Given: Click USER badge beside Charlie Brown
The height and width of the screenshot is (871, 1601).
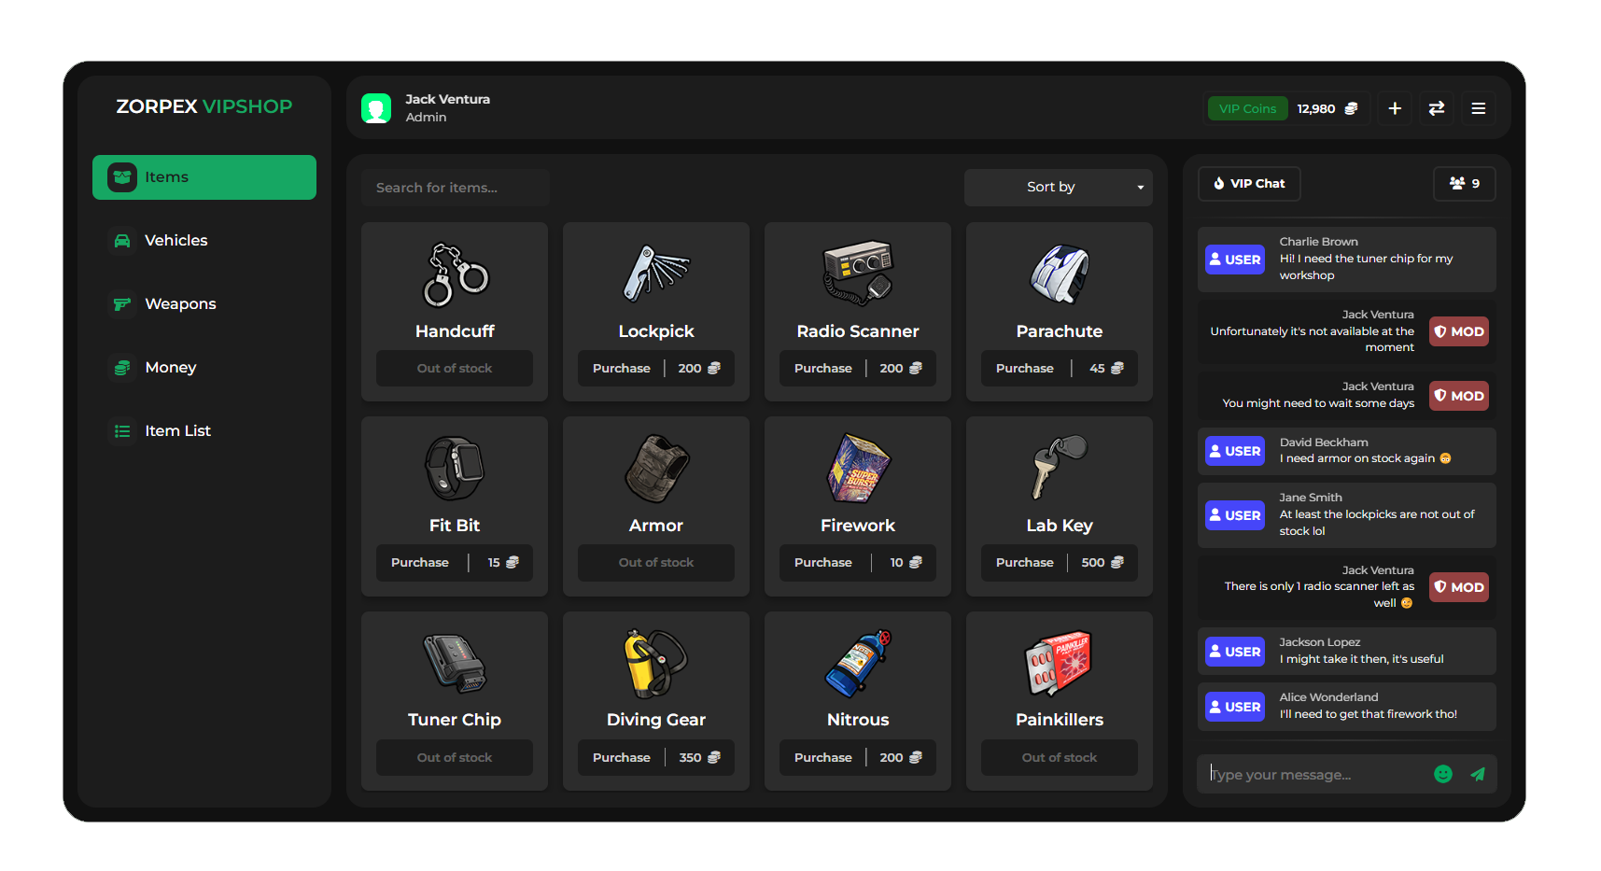Looking at the screenshot, I should [1235, 260].
